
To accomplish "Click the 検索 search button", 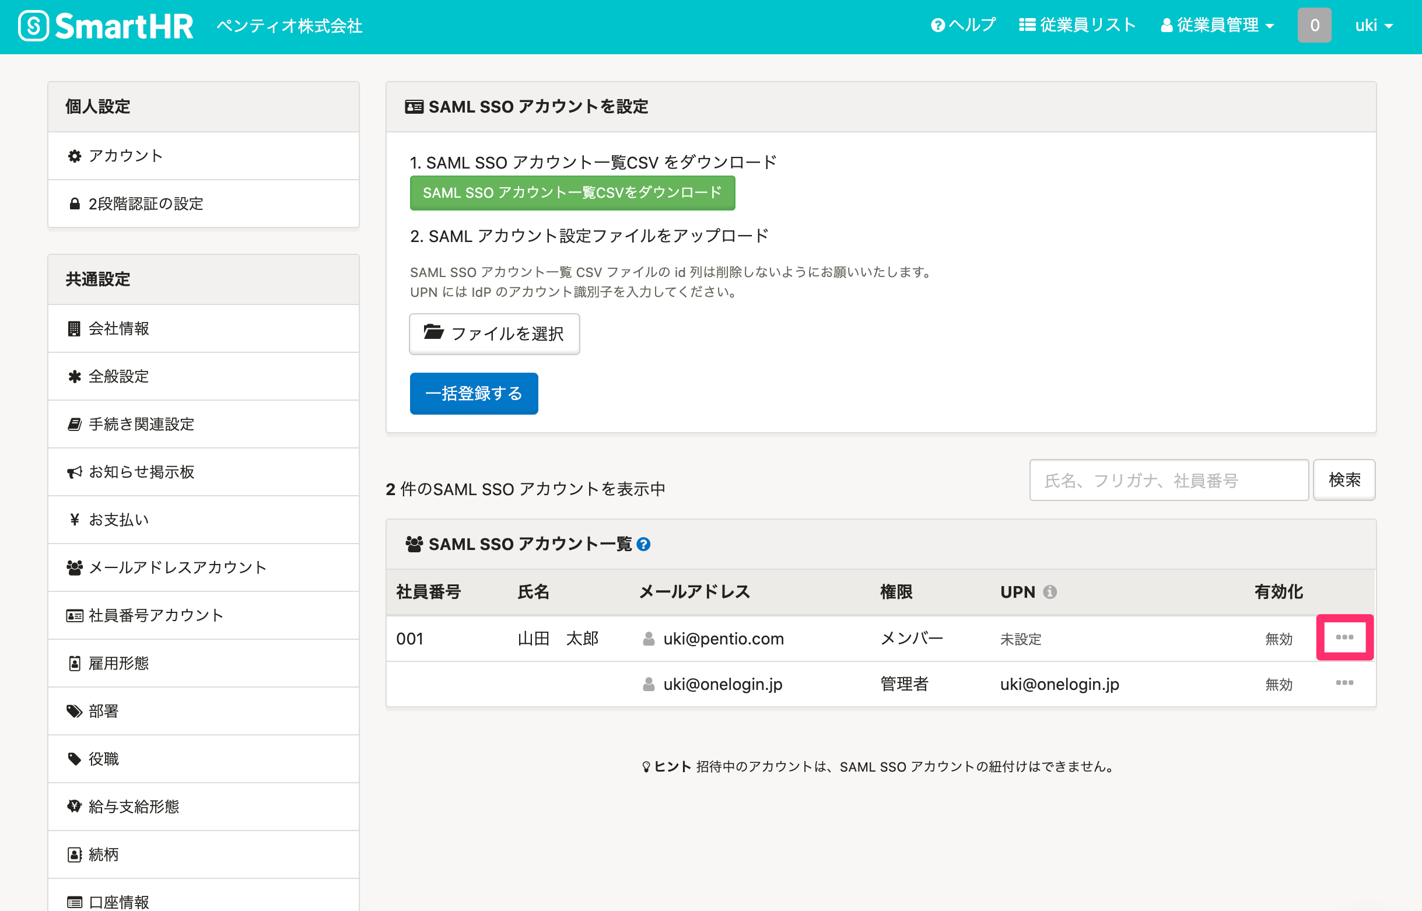I will point(1344,480).
